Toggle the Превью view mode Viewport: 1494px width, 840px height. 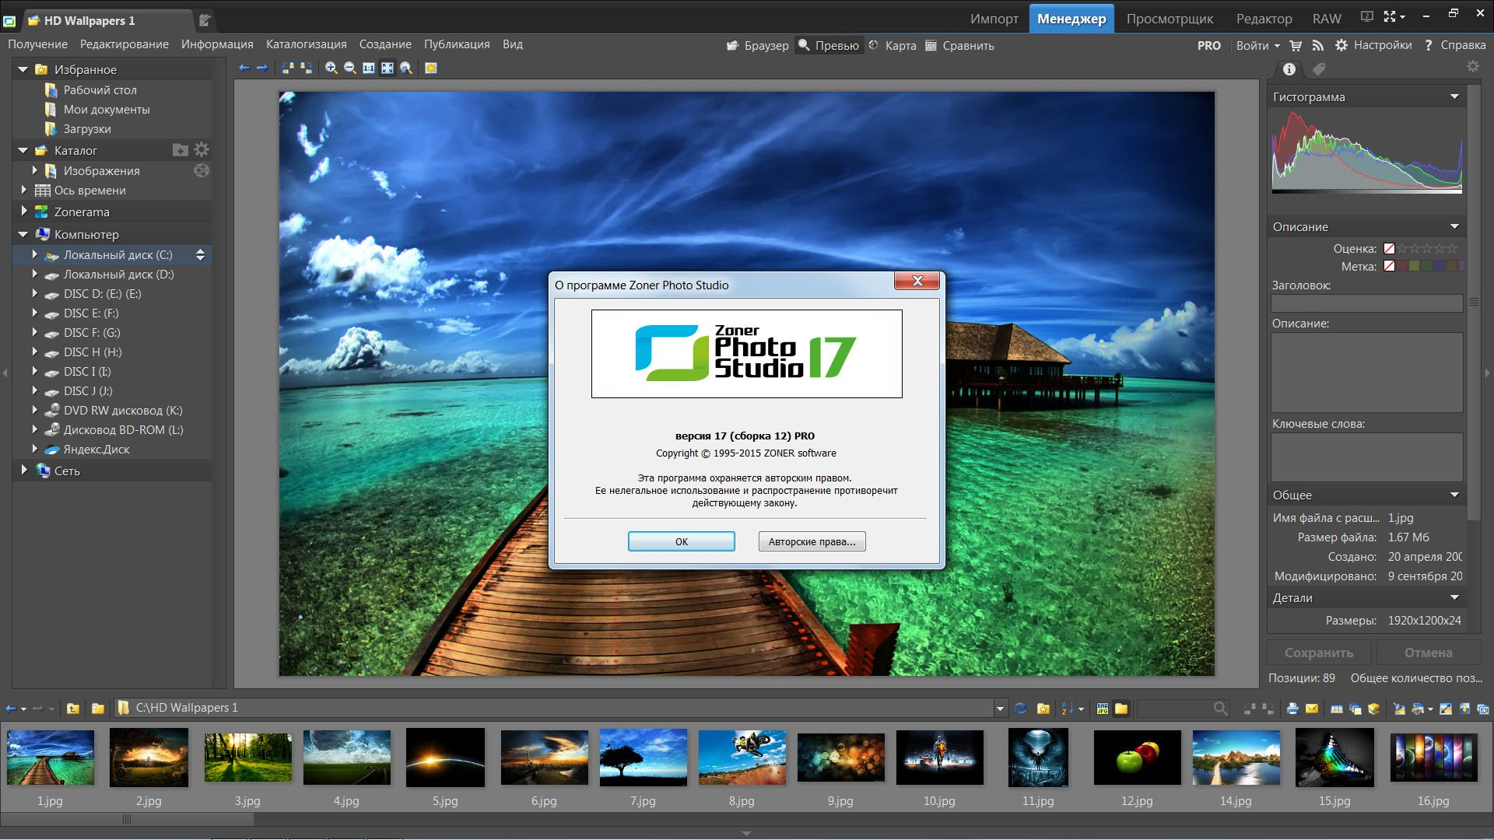[829, 46]
